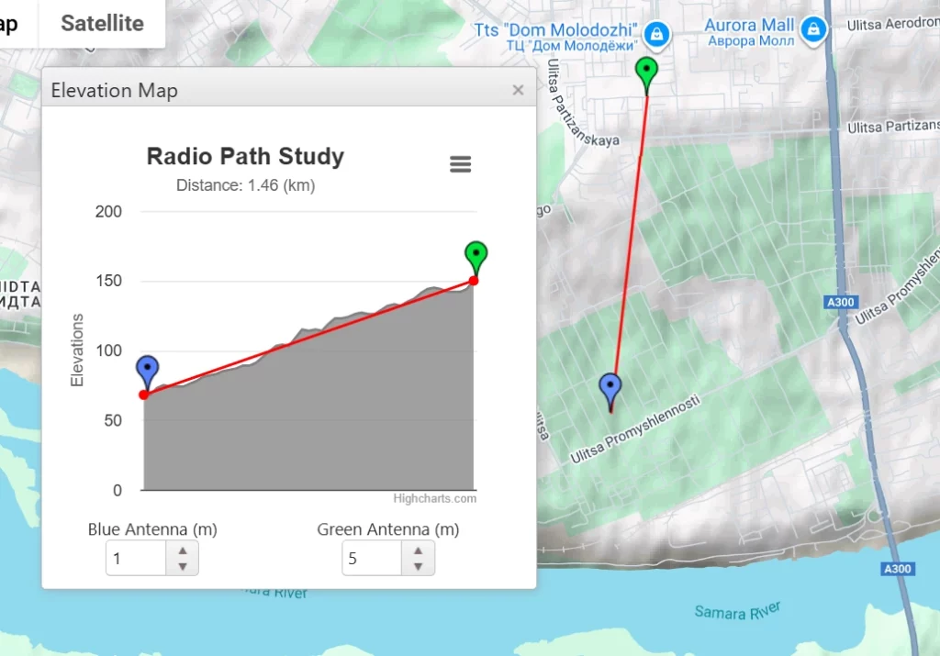940x656 pixels.
Task: Click the red path line on the map
Action: tap(631, 229)
